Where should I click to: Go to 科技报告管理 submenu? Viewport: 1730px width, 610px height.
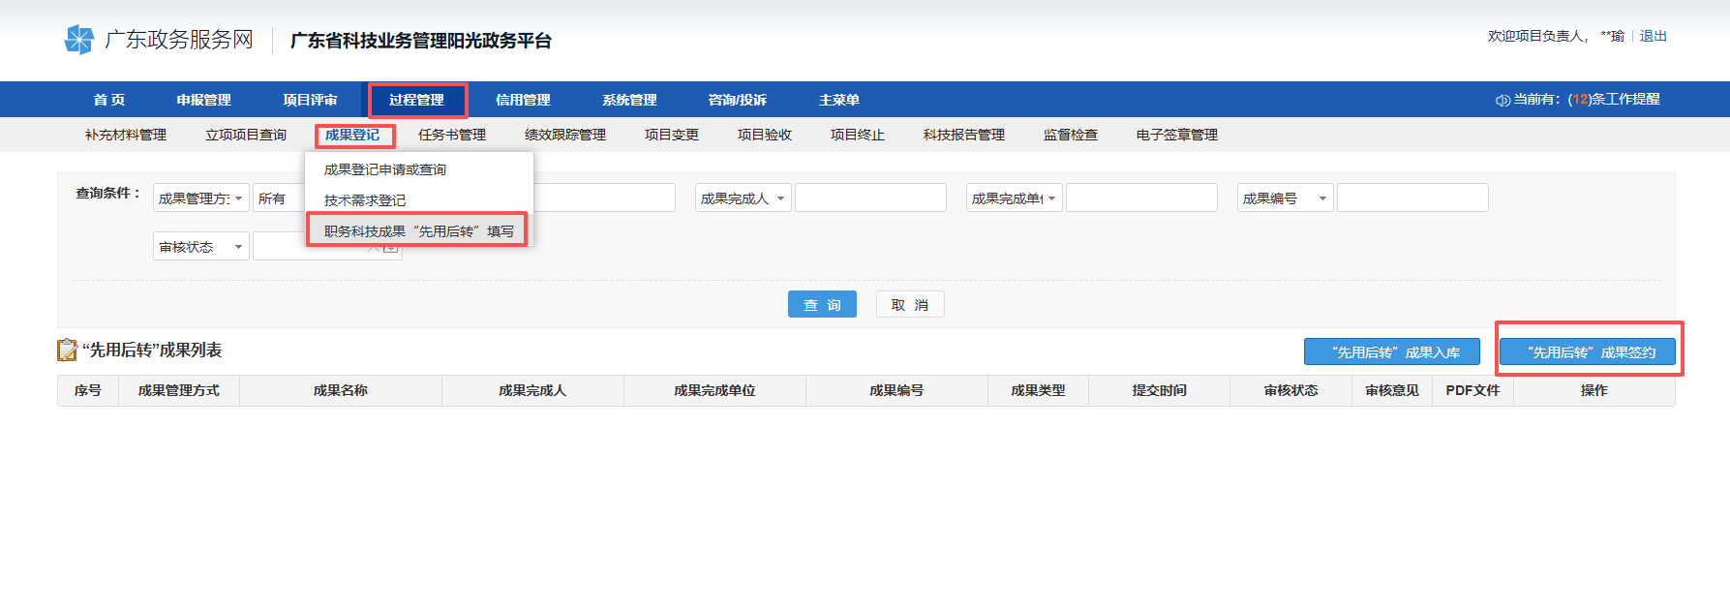click(x=964, y=135)
